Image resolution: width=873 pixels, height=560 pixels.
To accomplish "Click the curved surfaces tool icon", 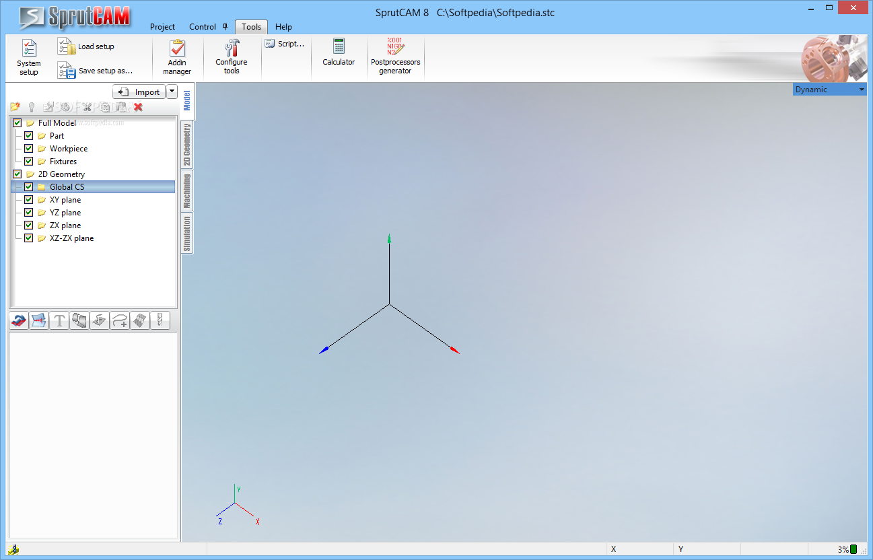I will click(x=79, y=321).
